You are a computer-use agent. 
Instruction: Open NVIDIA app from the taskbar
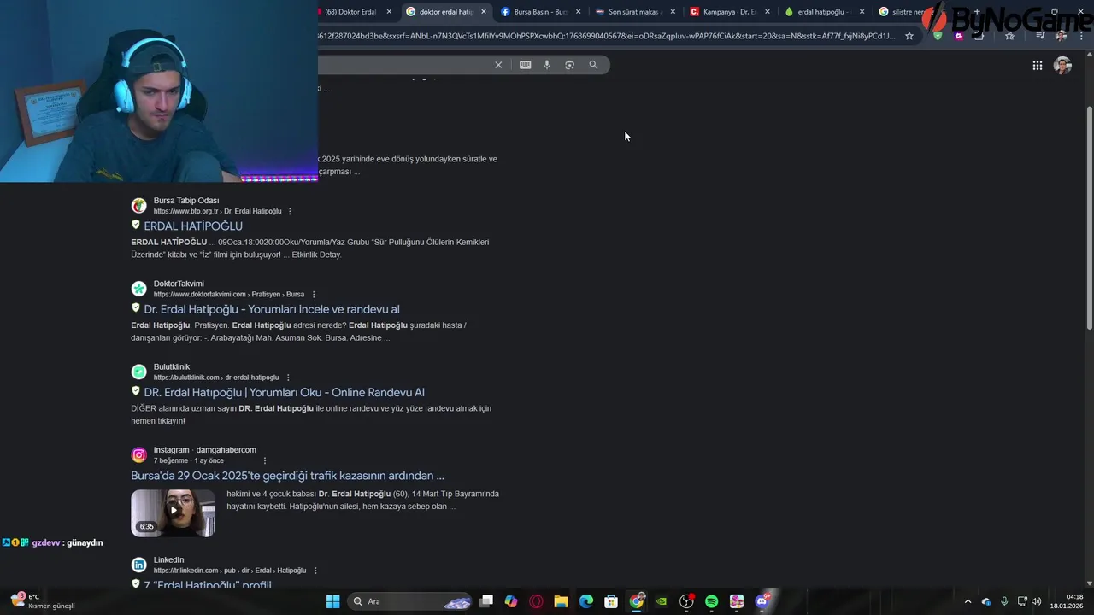[x=662, y=601]
